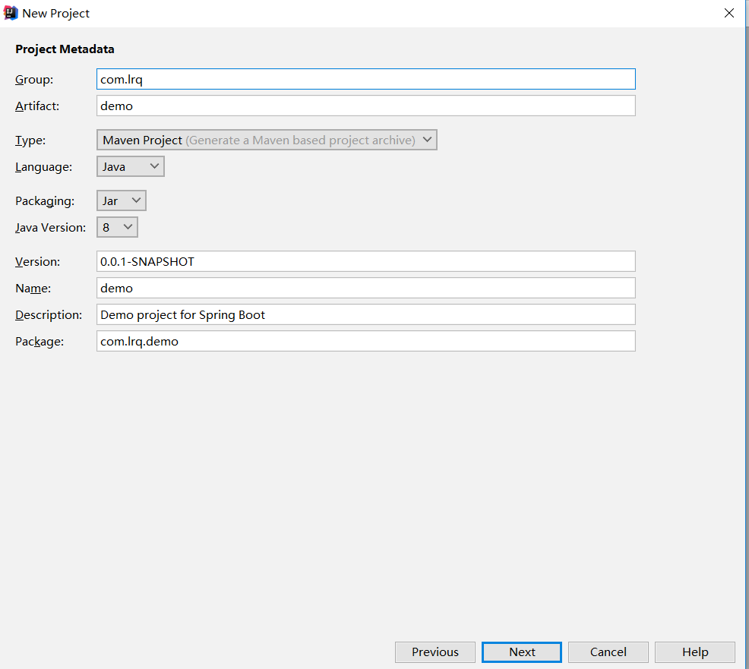Open the Help button
Screen dimensions: 749x669
pyautogui.click(x=695, y=652)
